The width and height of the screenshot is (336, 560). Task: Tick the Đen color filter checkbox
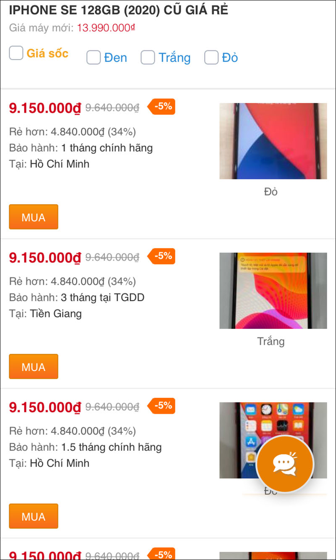[x=93, y=58]
